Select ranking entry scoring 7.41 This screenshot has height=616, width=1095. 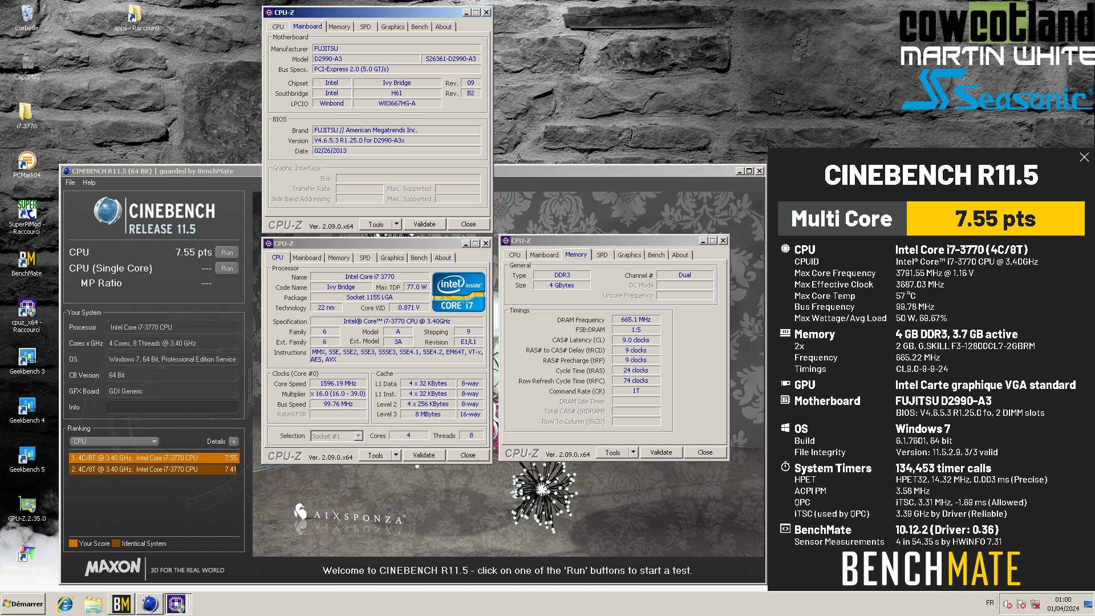coord(154,469)
